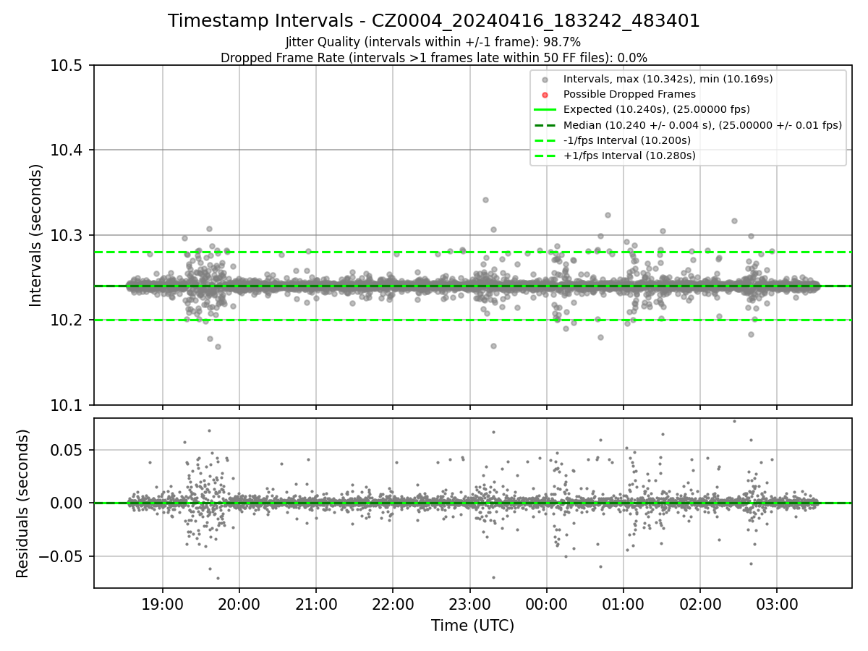Screen dimensions: 868x651
Task: Click the 'Median (10.240 +/- 0.004 s)' legend entry
Action: click(x=702, y=124)
